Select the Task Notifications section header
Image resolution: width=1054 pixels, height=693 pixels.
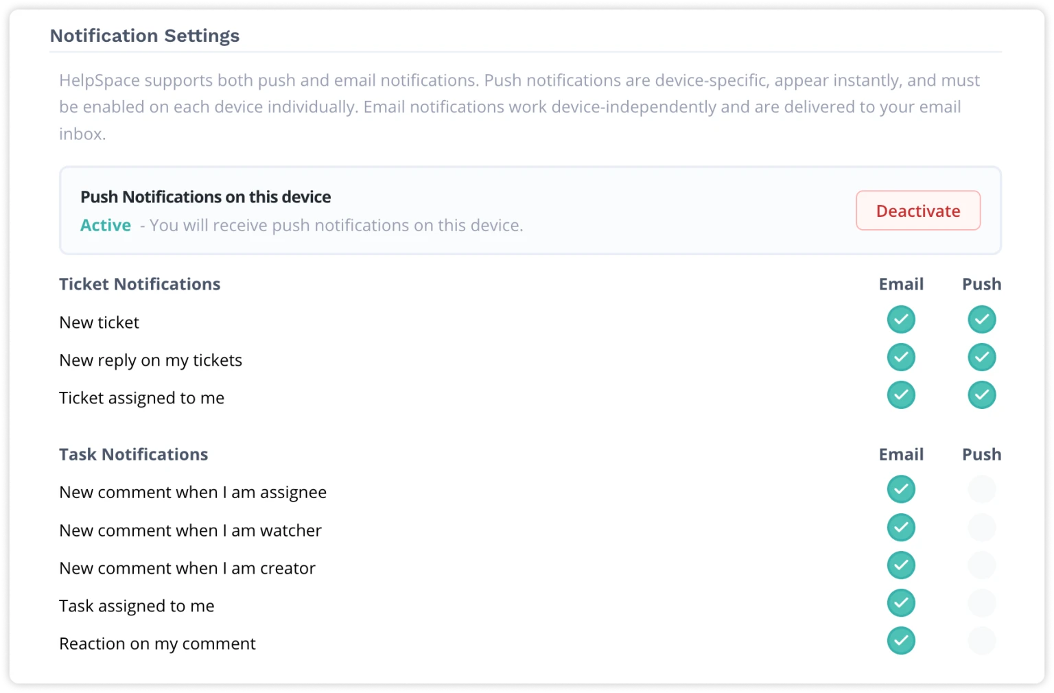click(134, 454)
